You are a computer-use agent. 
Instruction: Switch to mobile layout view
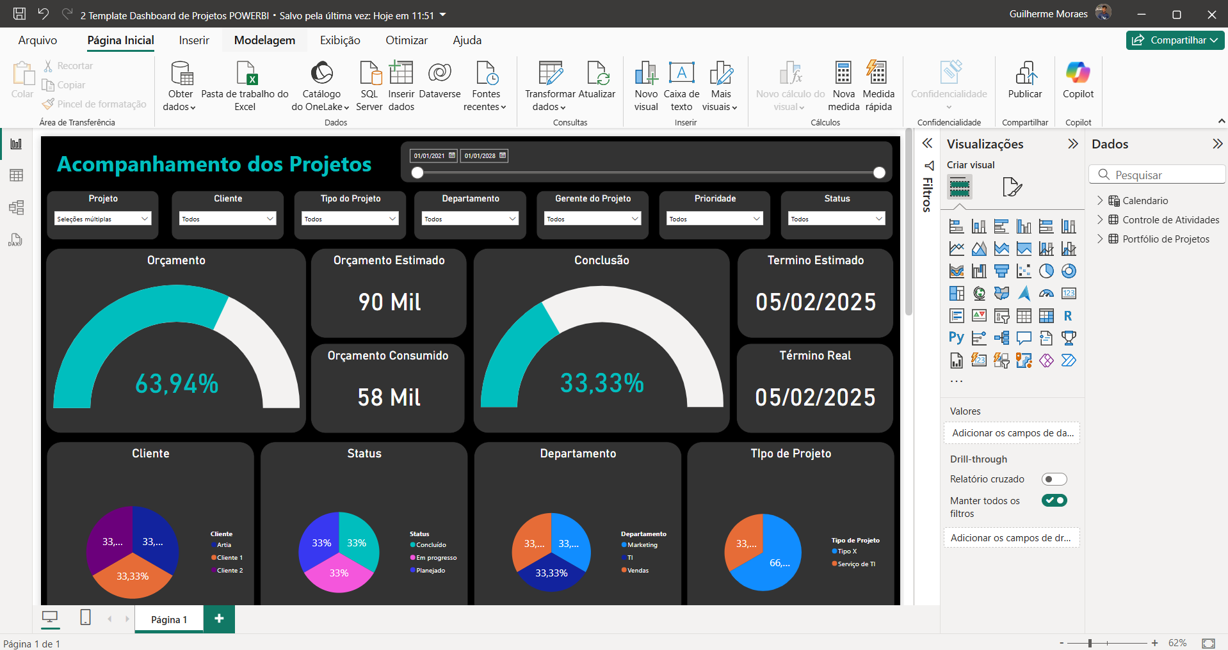tap(85, 617)
